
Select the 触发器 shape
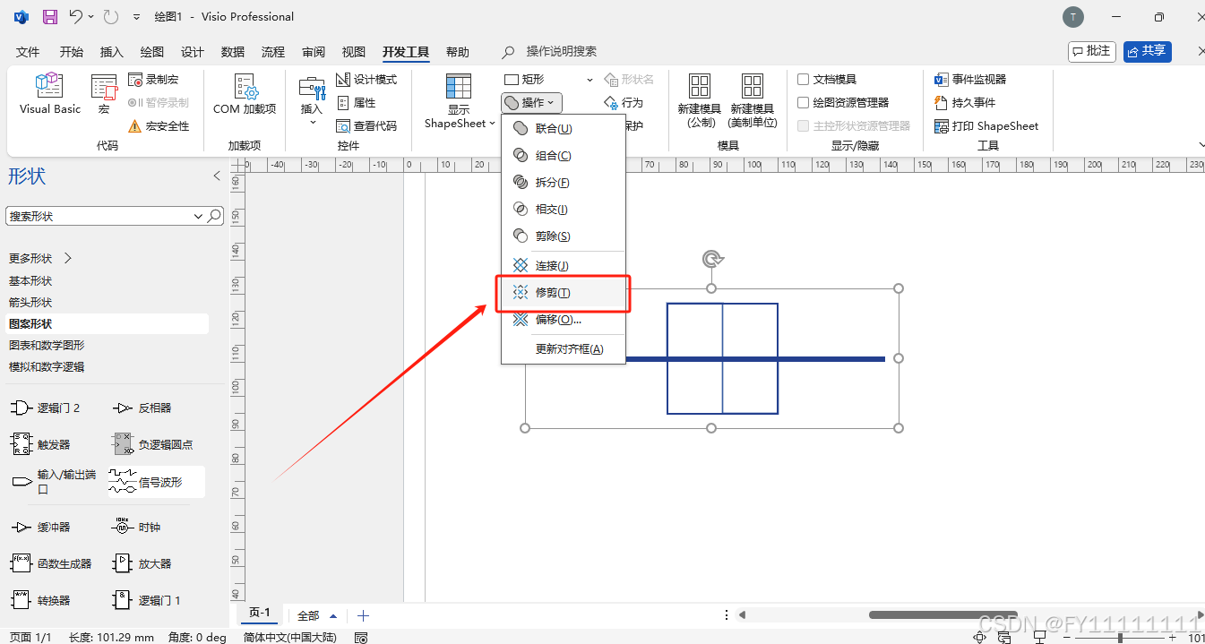point(41,444)
